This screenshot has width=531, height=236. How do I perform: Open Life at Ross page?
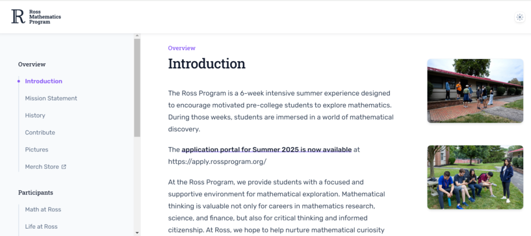click(41, 227)
